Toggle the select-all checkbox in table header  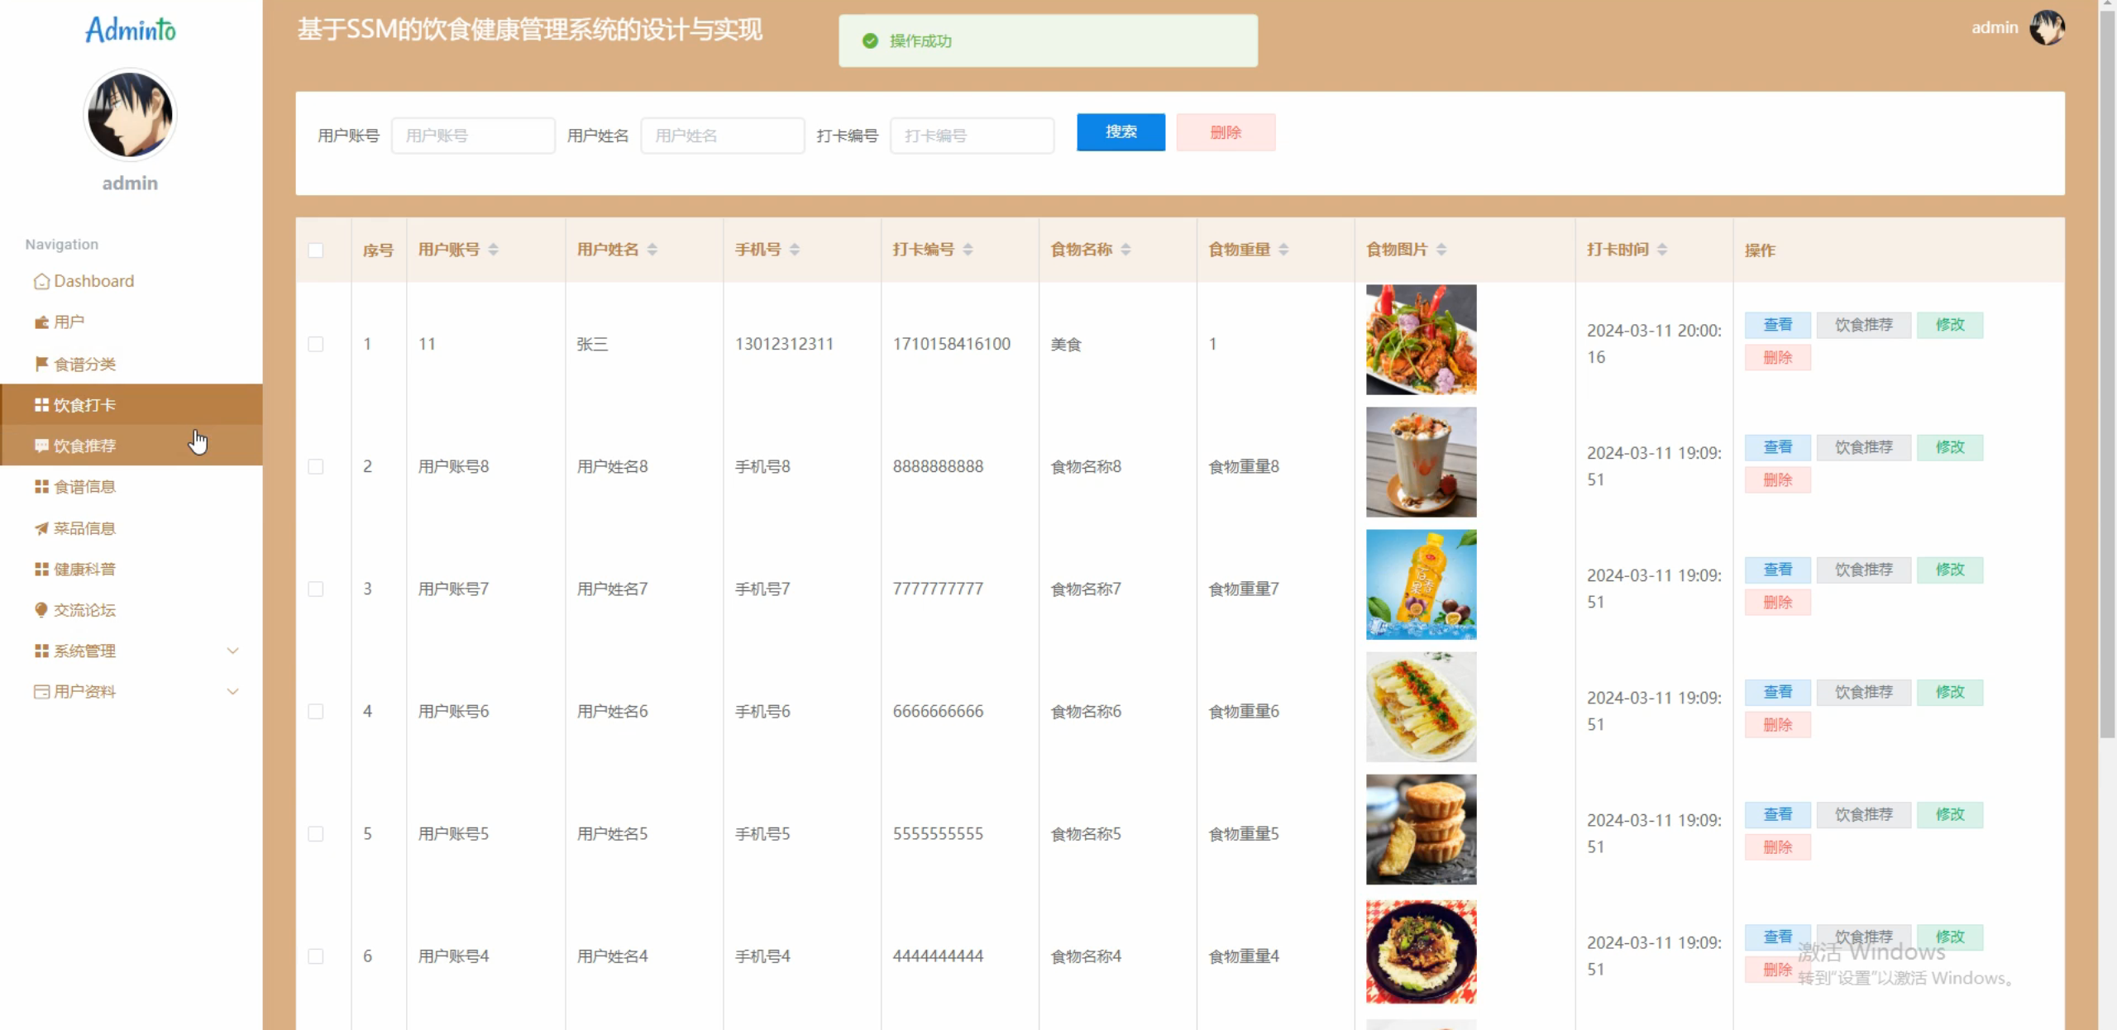[316, 250]
